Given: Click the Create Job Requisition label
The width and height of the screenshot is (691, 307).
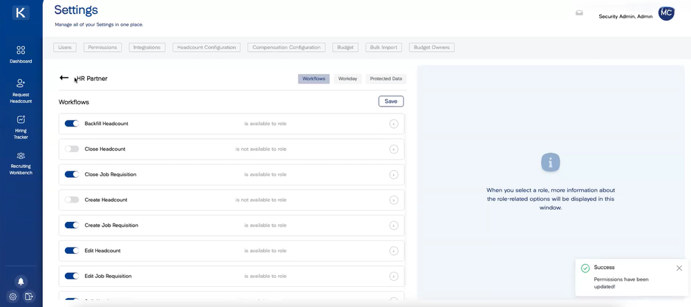Looking at the screenshot, I should coord(111,225).
